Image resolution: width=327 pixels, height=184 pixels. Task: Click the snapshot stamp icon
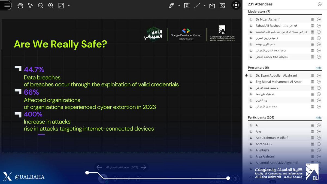pos(222,5)
